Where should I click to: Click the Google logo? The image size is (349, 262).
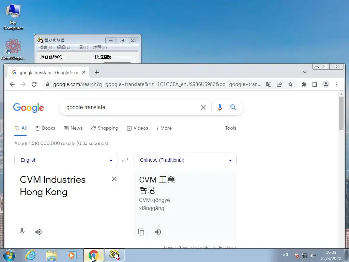29,108
